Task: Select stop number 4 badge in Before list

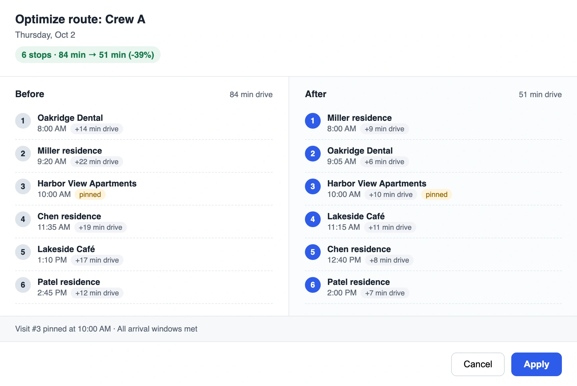Action: [x=23, y=219]
